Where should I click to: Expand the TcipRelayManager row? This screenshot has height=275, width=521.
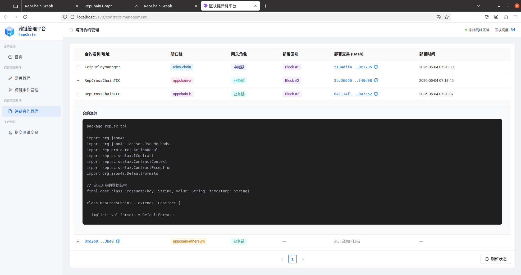(x=78, y=67)
